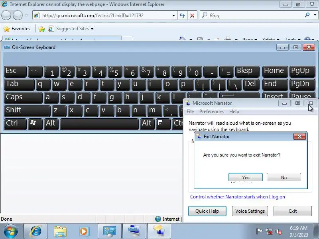Tap the 5 key on On-Screen Keyboard
This screenshot has width=319, height=239.
pyautogui.click(x=115, y=72)
